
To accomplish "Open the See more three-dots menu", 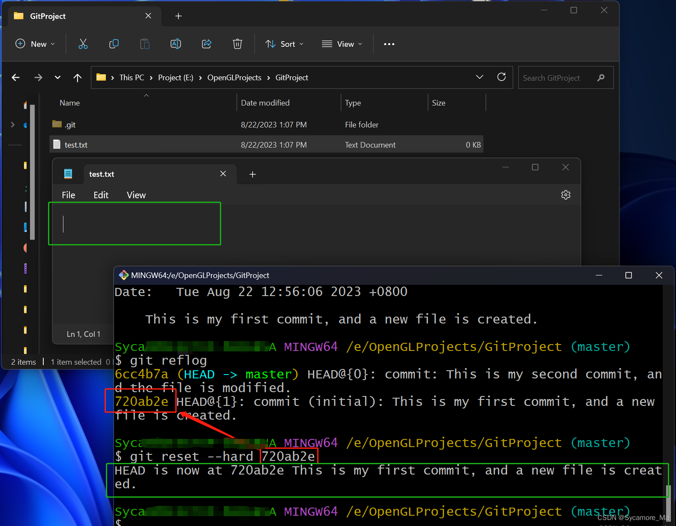I will (389, 44).
